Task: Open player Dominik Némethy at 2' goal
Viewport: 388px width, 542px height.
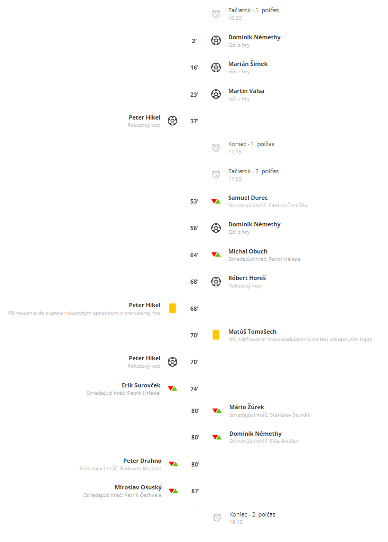Action: pyautogui.click(x=254, y=37)
